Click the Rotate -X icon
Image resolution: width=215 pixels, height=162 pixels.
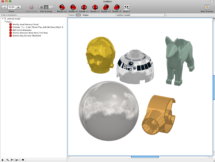[73, 7]
